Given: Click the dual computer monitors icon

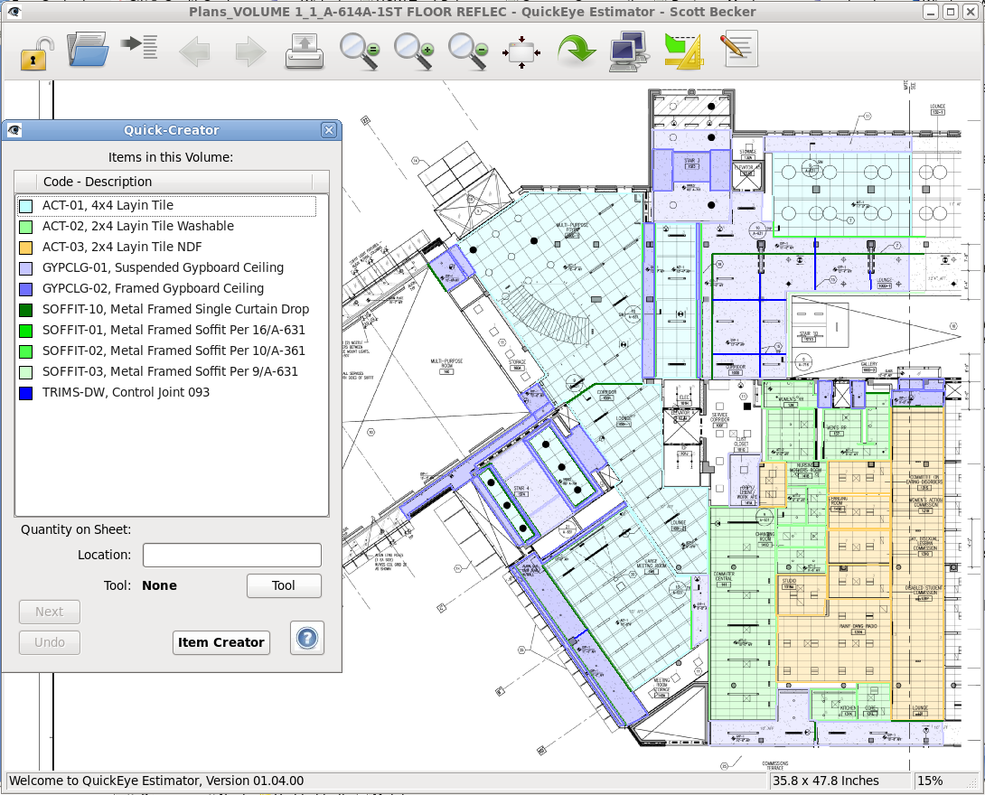Looking at the screenshot, I should click(x=629, y=51).
